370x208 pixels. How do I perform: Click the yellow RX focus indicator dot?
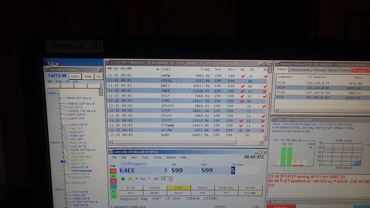coord(130,179)
